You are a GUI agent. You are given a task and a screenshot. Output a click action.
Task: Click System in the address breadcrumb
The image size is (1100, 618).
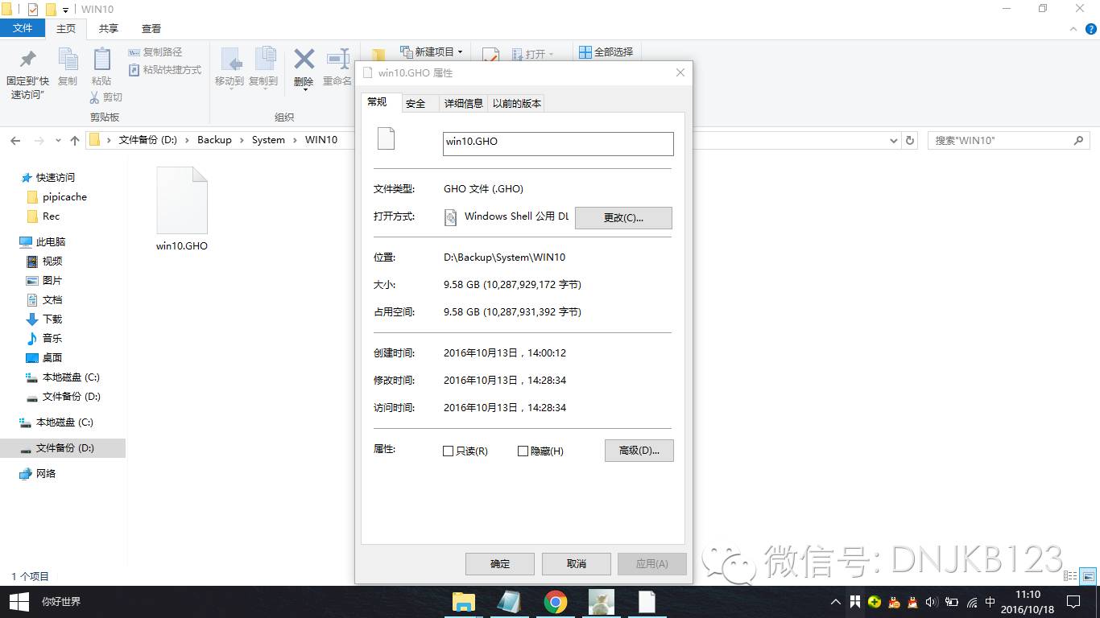[268, 140]
